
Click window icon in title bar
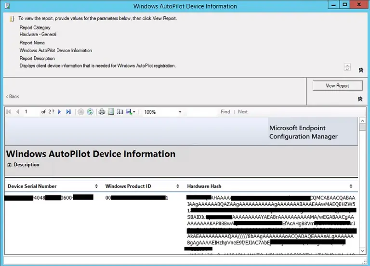pyautogui.click(x=7, y=6)
